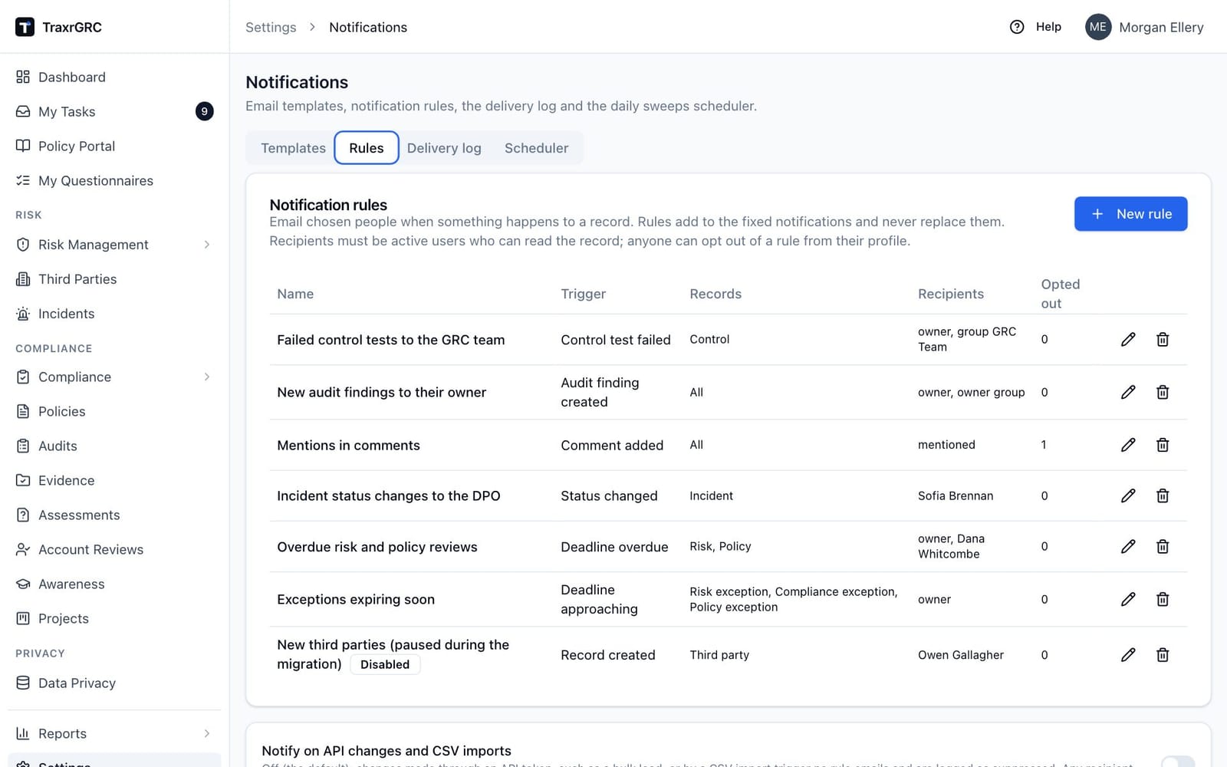Delete Exceptions expiring soon rule
Screen dimensions: 1227x767
click(x=1163, y=599)
